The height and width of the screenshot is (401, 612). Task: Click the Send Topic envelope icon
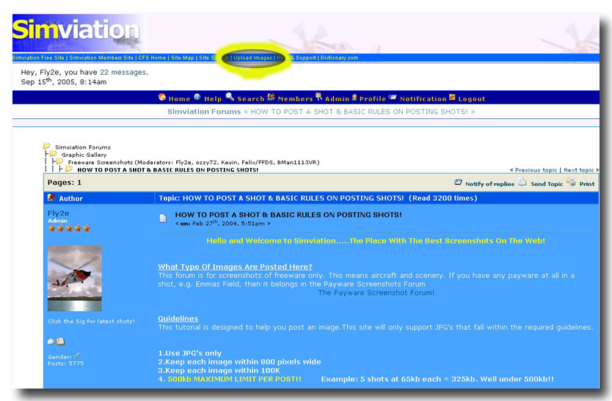(x=522, y=182)
